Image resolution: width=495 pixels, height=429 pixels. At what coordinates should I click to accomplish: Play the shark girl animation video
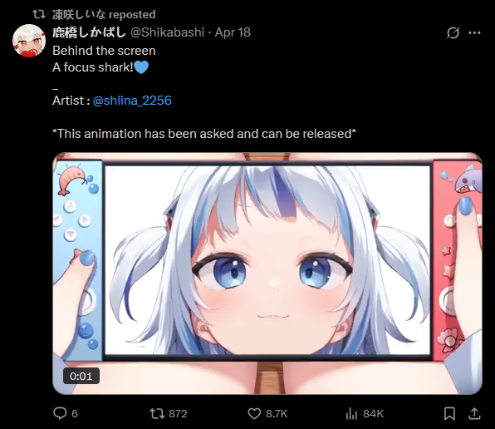coord(267,274)
